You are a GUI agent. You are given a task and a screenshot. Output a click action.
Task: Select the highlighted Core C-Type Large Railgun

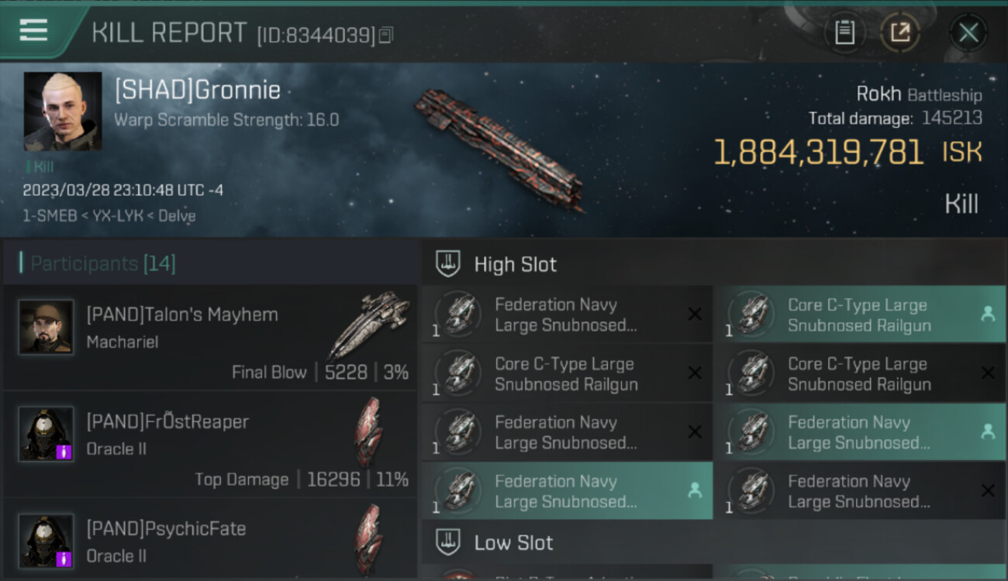(859, 315)
